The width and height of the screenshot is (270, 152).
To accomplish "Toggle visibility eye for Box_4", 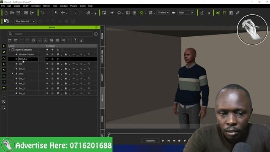I will click(x=47, y=93).
